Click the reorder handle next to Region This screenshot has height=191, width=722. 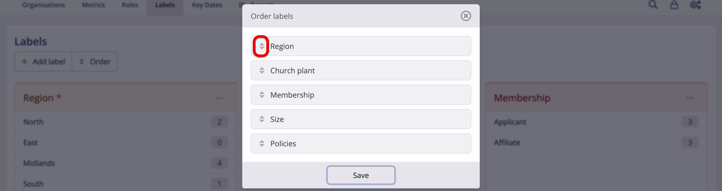click(x=262, y=46)
